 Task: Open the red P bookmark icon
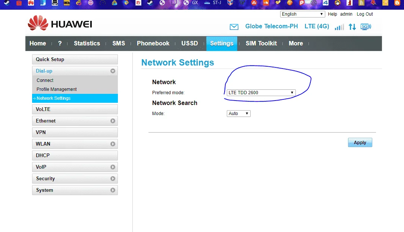[x=301, y=3]
